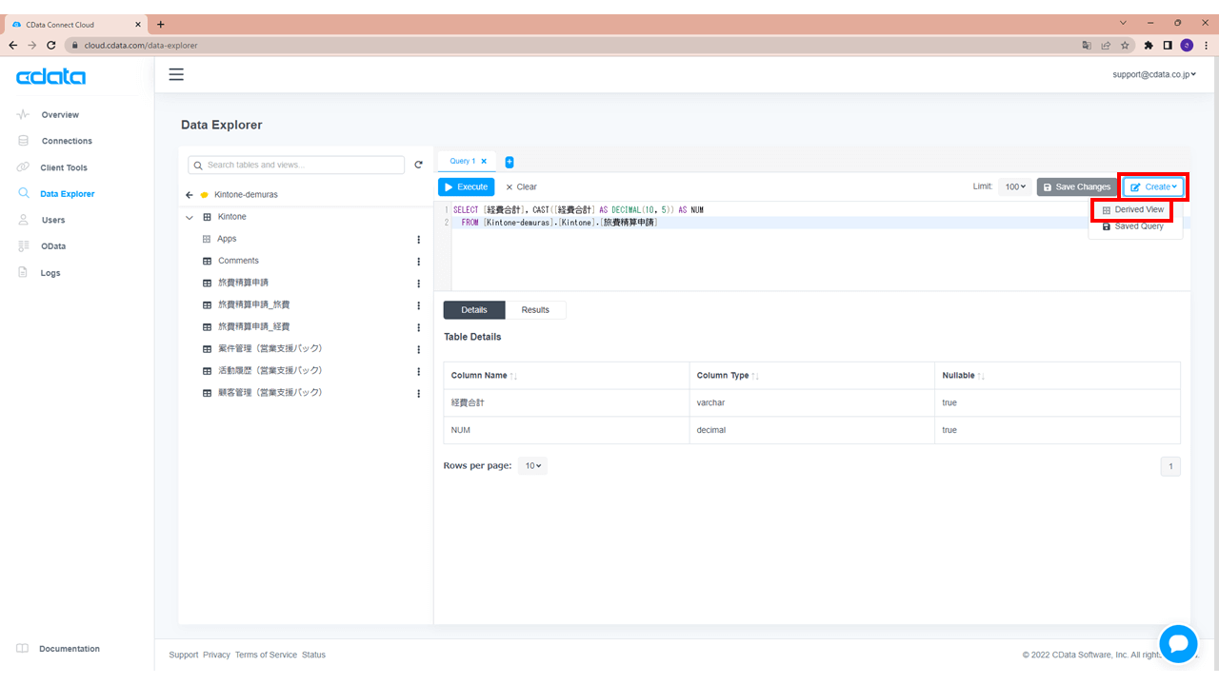This screenshot has height=685, width=1219.
Task: Open the Limit 100 dropdown
Action: pos(1015,187)
